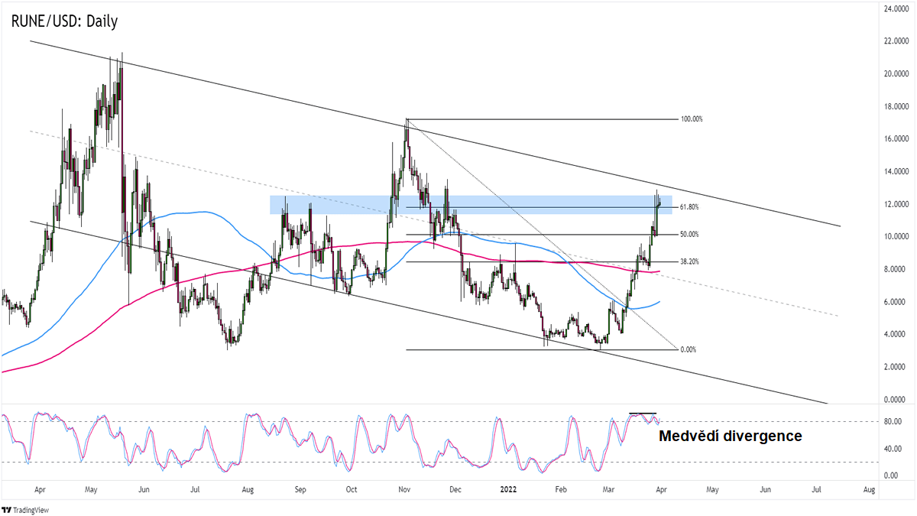Click the bearish divergence marker line on stochastic
This screenshot has width=917, height=516.
pos(643,414)
